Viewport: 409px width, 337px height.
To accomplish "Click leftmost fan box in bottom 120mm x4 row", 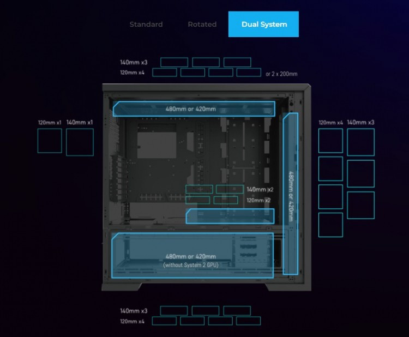I will coord(165,321).
